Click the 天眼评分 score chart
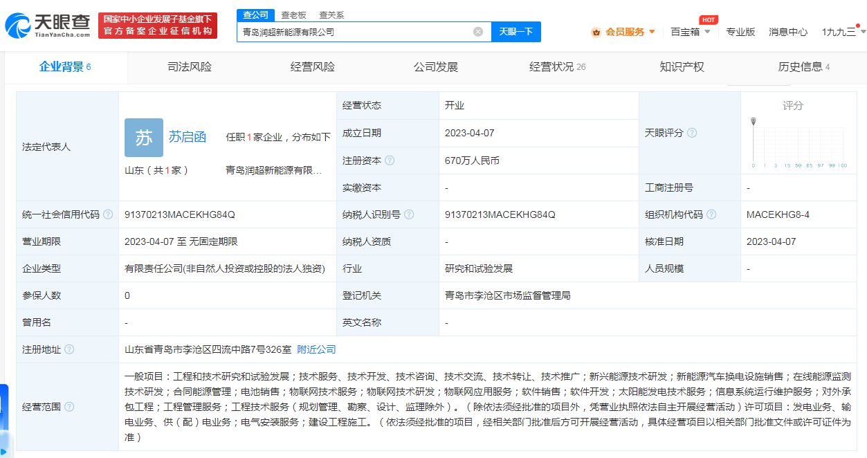This screenshot has width=867, height=458. (798, 143)
